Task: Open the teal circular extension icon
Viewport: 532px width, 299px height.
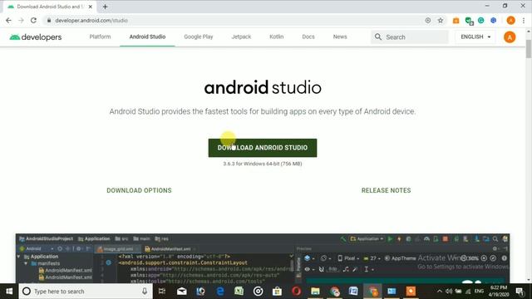Action: tap(480, 20)
